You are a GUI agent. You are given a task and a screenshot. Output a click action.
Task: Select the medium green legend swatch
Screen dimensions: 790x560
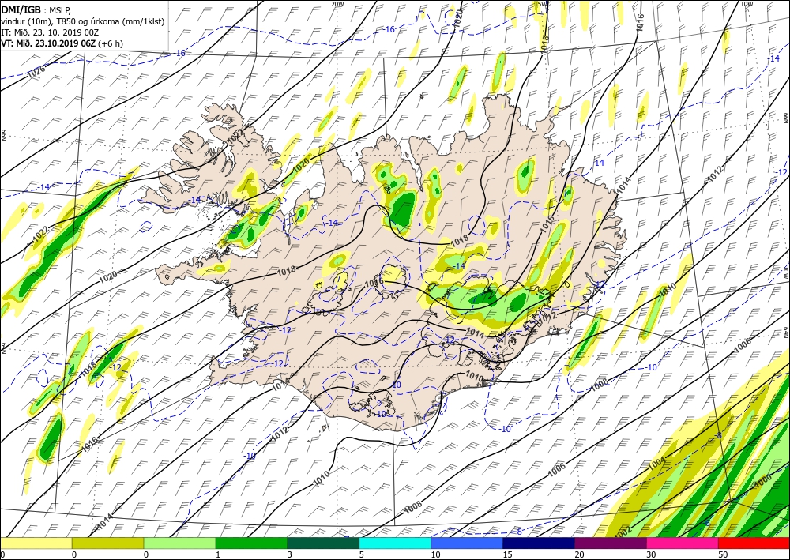(x=251, y=543)
